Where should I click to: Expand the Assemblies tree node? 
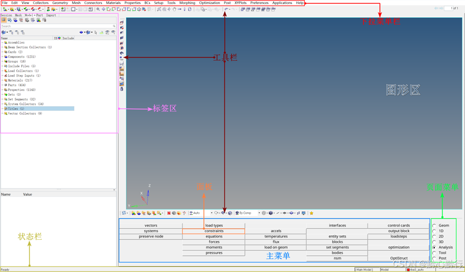2,43
